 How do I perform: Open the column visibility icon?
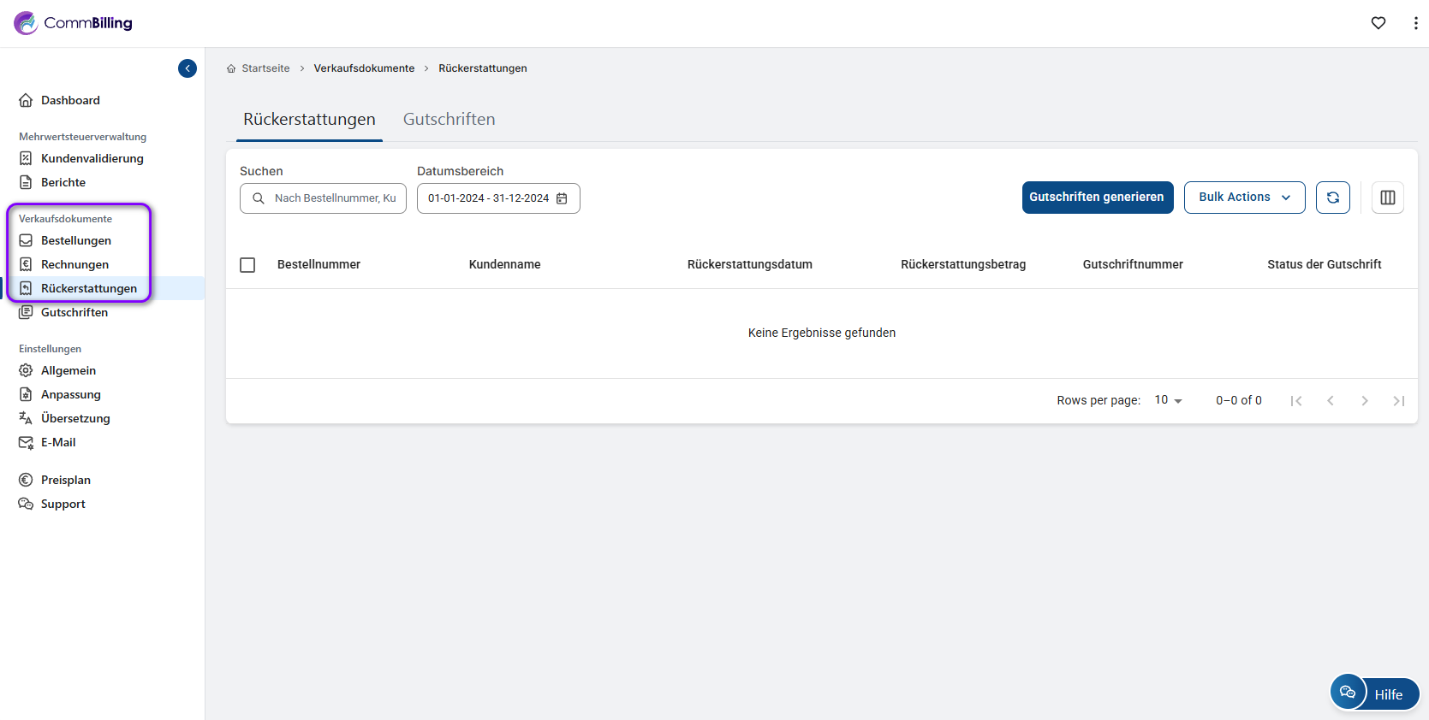click(1387, 198)
